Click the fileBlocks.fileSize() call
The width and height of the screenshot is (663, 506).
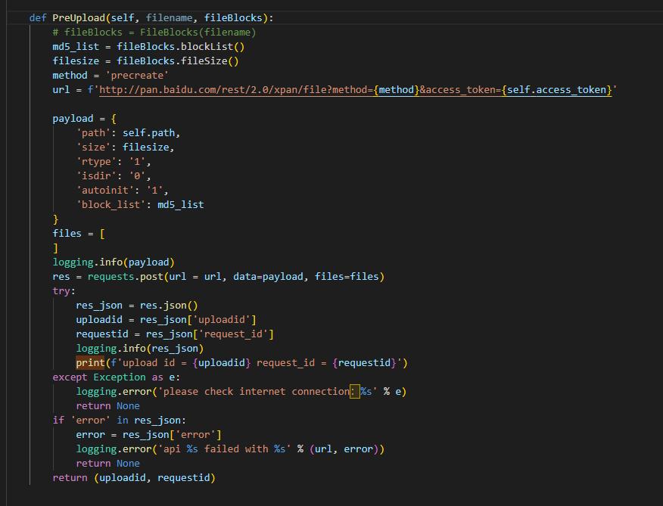(x=177, y=61)
